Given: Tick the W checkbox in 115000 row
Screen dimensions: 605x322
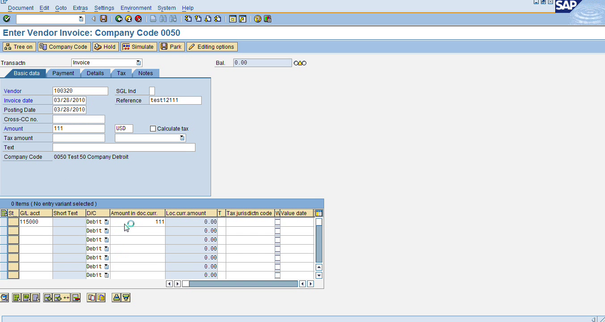Looking at the screenshot, I should (277, 222).
